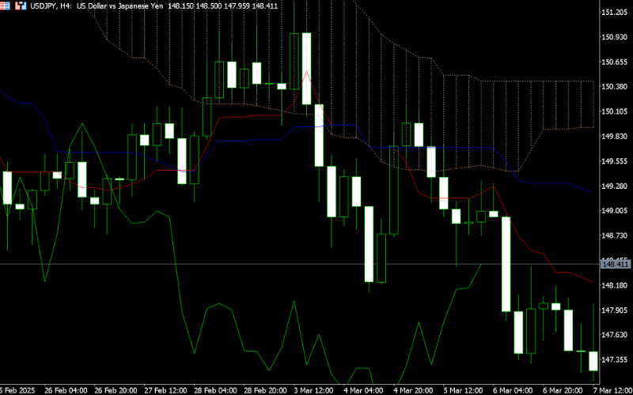This screenshot has height=395, width=633.
Task: Click the 150.105 price axis label
Action: click(616, 111)
